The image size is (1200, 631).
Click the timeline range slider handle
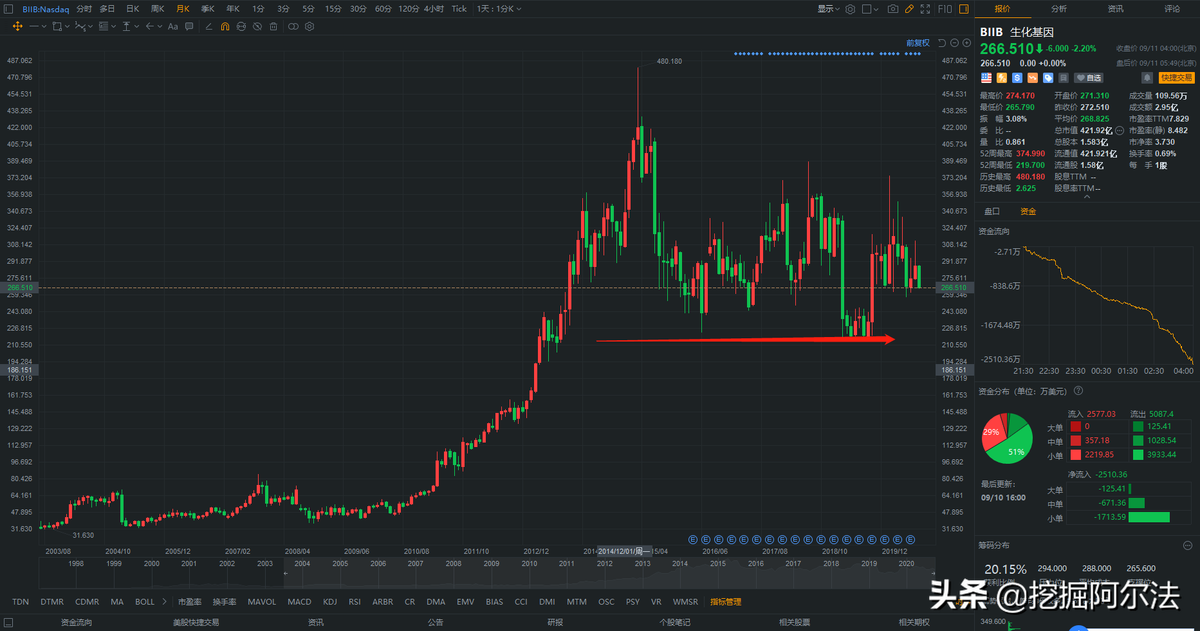click(x=286, y=573)
